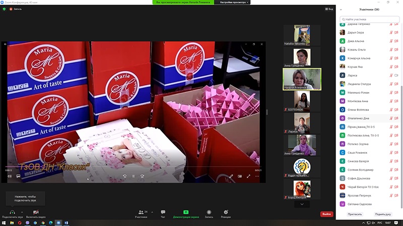Skip back 10 seconds in video player
This screenshot has width=403, height=226.
pyautogui.click(x=124, y=176)
